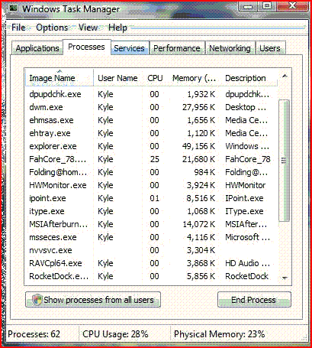312x348 pixels.
Task: Select the msseces.exe process
Action: tap(151, 237)
